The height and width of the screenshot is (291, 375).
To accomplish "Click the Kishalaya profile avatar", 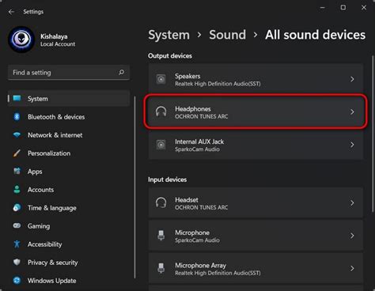I will [21, 40].
